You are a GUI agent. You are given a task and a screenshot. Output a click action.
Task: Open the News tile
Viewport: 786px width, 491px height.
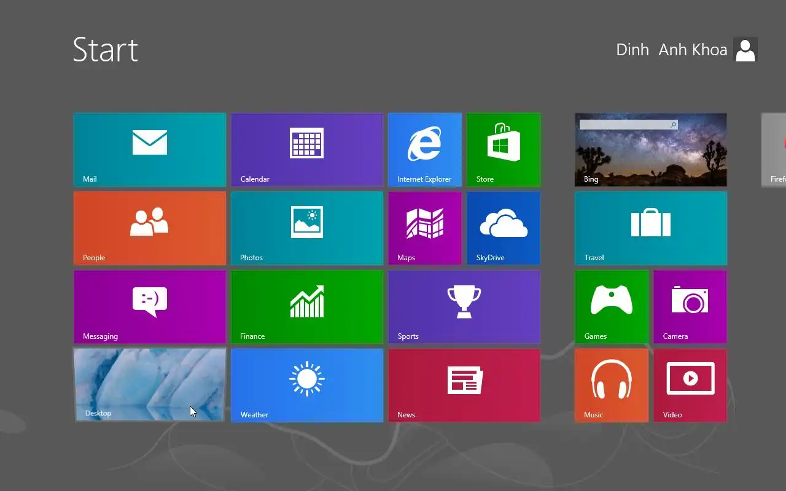[x=464, y=385]
